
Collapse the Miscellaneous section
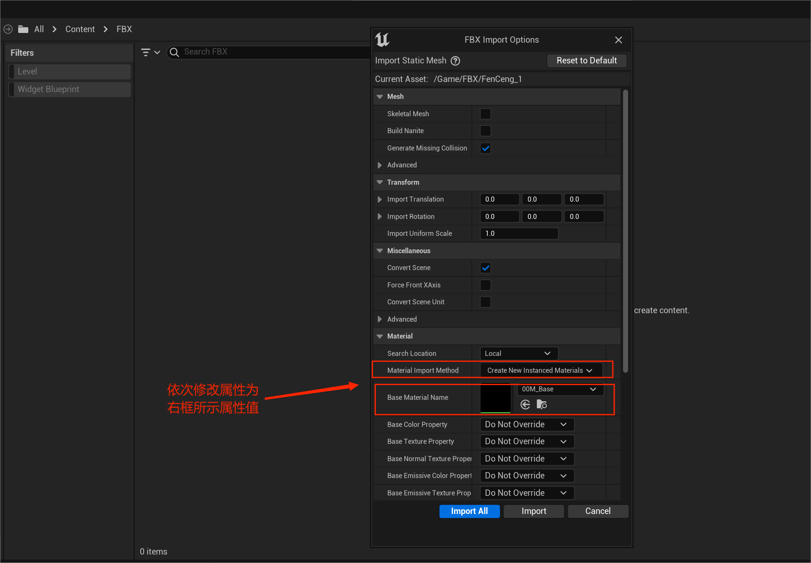[380, 251]
